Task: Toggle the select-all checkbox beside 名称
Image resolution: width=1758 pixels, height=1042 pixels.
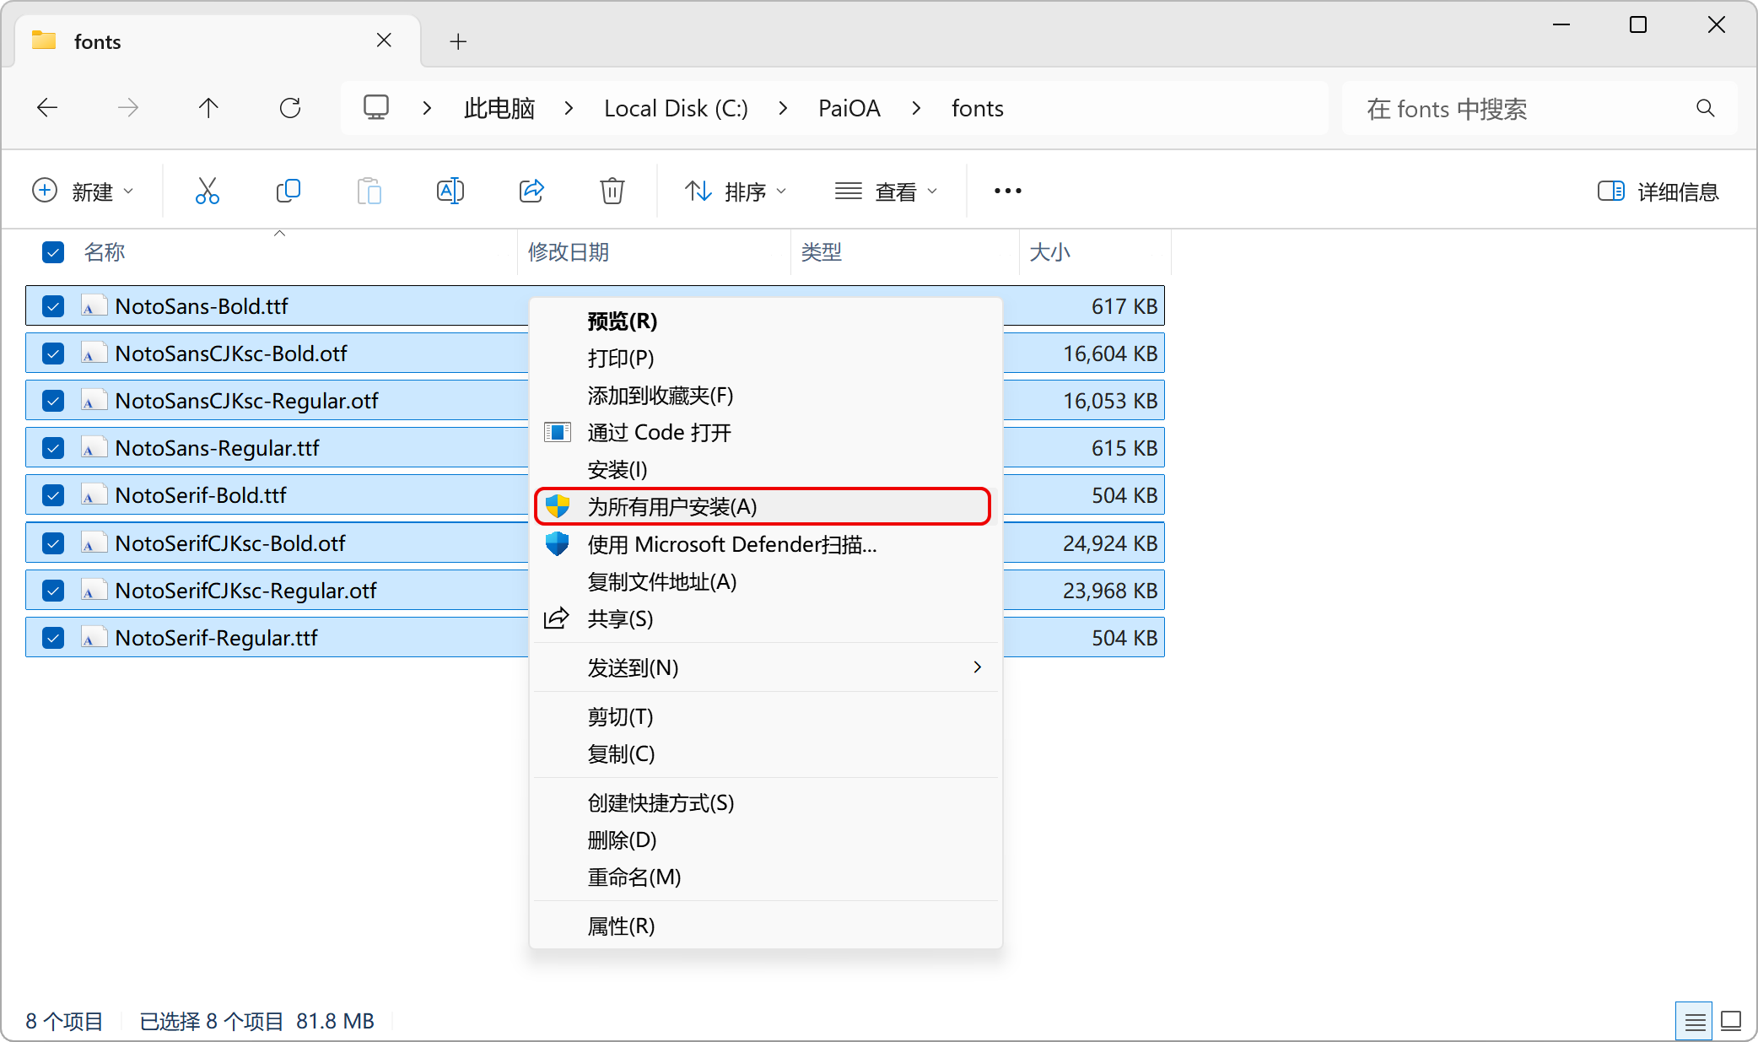Action: coord(53,251)
